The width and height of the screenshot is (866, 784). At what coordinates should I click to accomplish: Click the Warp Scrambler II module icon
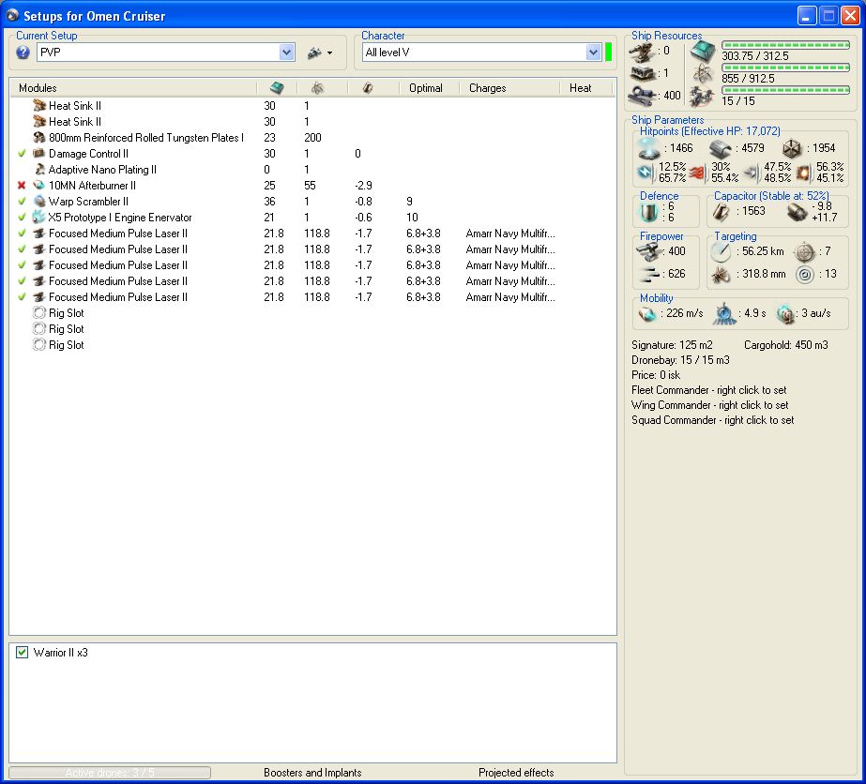click(39, 202)
